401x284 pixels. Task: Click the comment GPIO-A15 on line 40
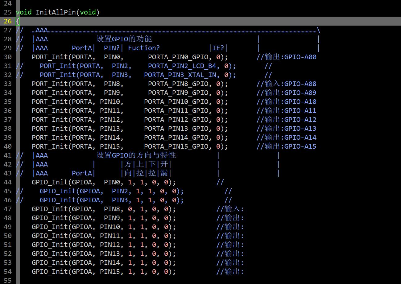click(x=300, y=146)
